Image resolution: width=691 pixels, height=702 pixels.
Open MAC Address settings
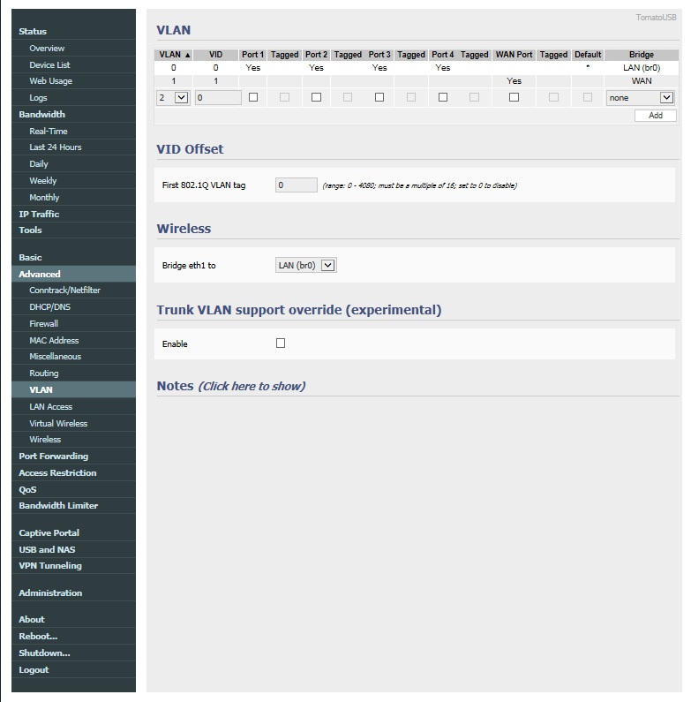pyautogui.click(x=54, y=341)
